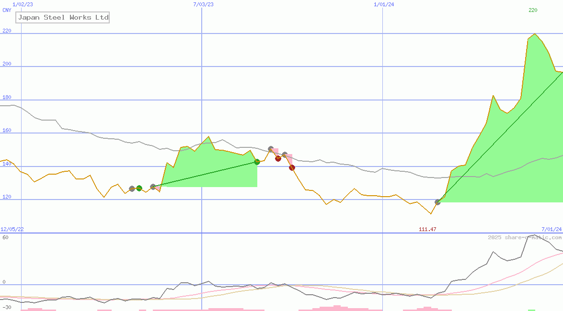Select the 1/02/23 date label
The height and width of the screenshot is (311, 563).
(23, 4)
